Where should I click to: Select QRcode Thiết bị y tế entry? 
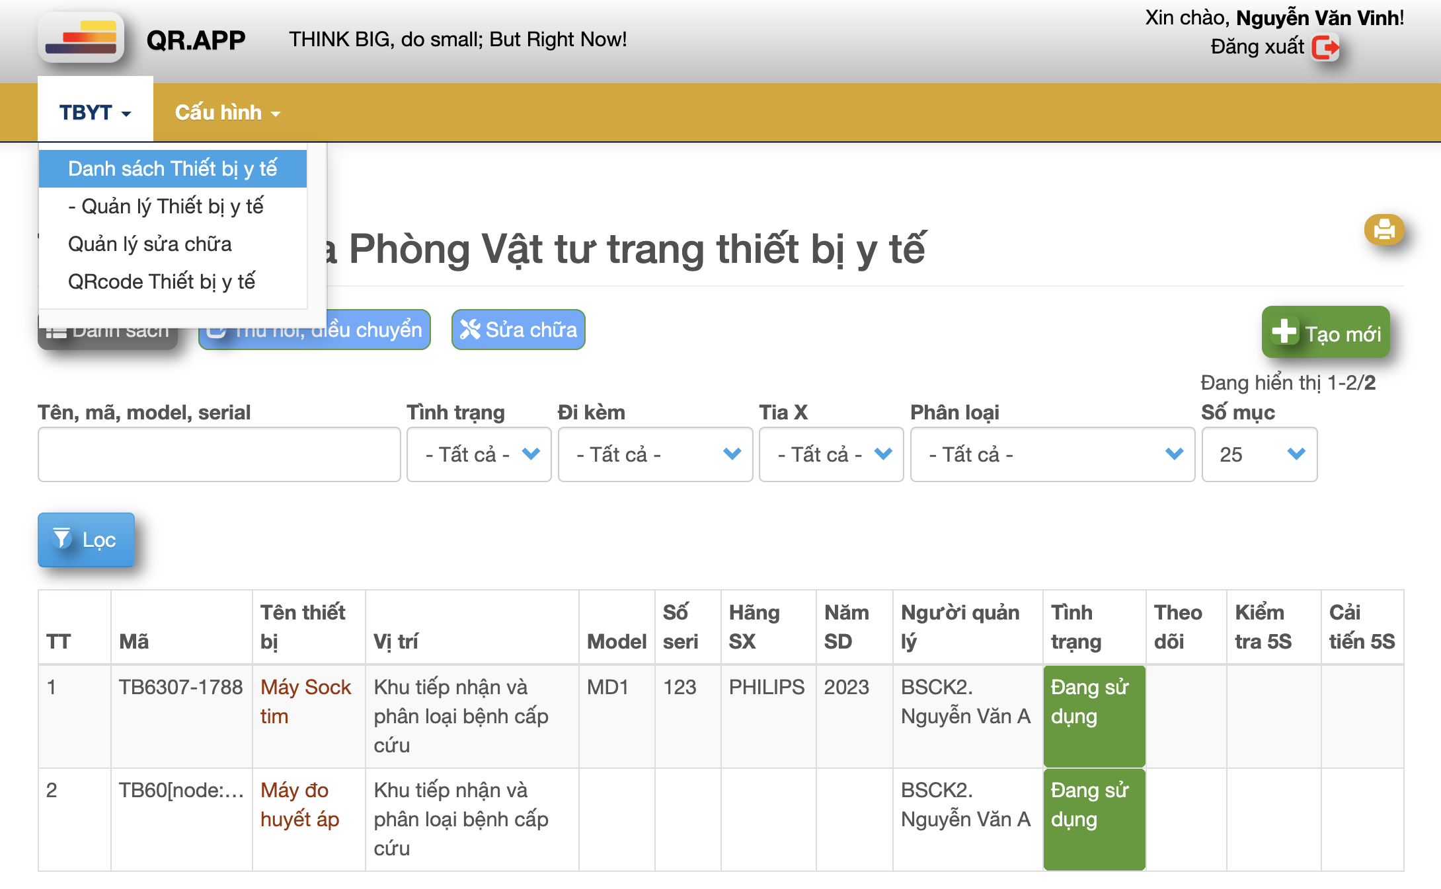[162, 281]
